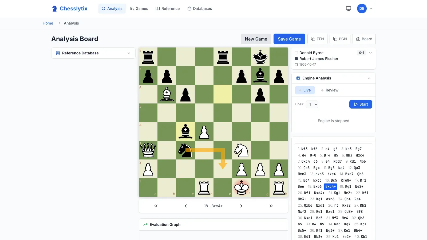Start the engine

(361, 104)
